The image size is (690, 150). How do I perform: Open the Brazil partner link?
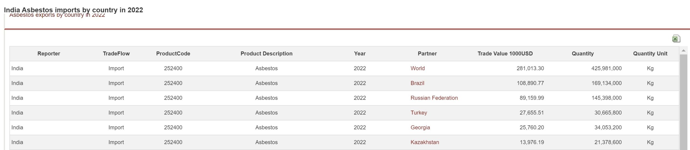click(x=417, y=83)
